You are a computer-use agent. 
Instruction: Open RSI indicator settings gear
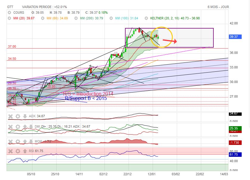pos(18,151)
